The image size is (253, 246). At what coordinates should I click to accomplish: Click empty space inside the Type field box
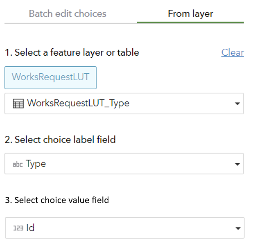coord(135,164)
